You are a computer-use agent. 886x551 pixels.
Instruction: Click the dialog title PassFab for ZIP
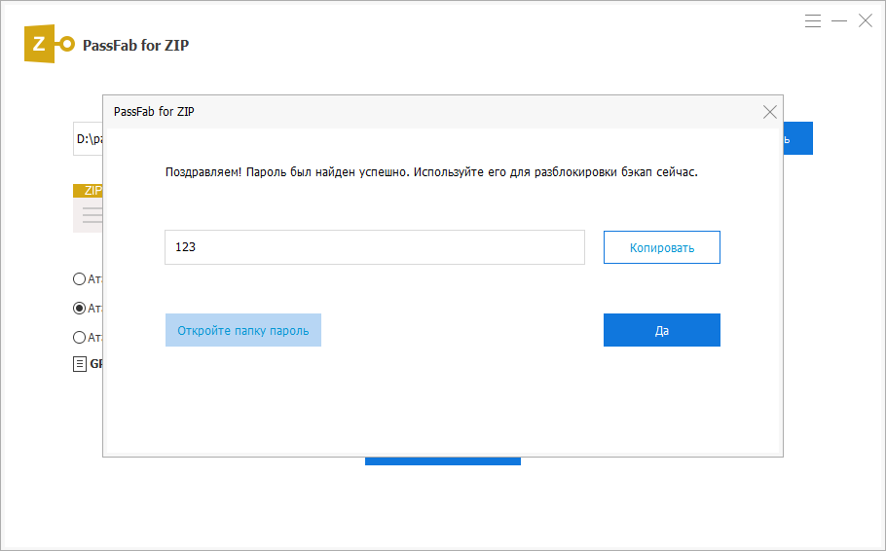(154, 112)
